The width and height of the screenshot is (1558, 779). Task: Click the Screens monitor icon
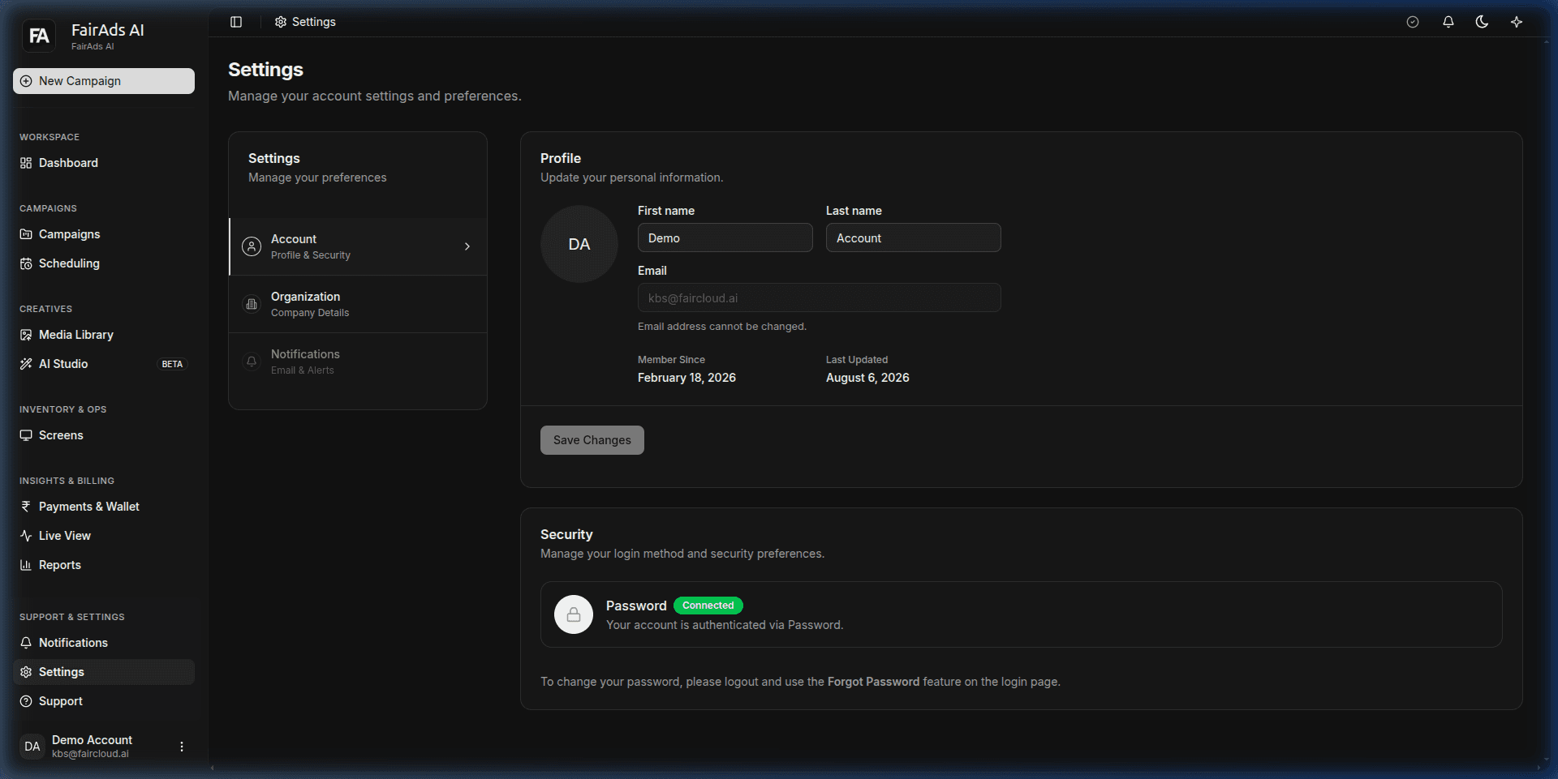click(x=26, y=435)
